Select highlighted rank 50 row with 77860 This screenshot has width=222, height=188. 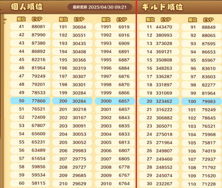point(30,101)
